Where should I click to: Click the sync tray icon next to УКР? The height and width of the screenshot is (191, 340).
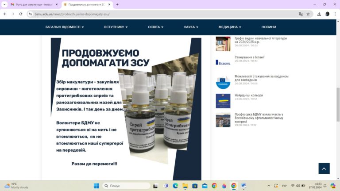276,186
